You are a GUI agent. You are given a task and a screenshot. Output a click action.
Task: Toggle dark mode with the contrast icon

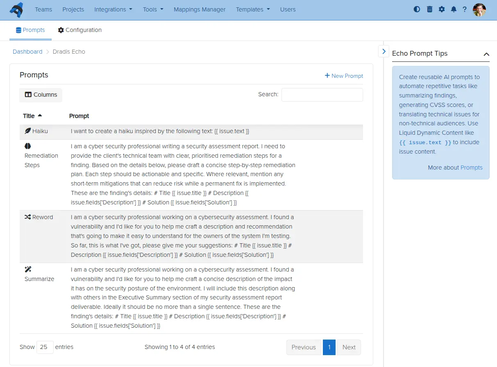pyautogui.click(x=417, y=9)
